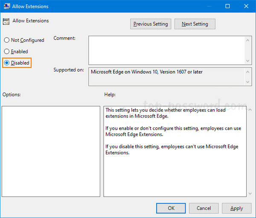Click the Allow Extensions title bar icon

(x=6, y=6)
